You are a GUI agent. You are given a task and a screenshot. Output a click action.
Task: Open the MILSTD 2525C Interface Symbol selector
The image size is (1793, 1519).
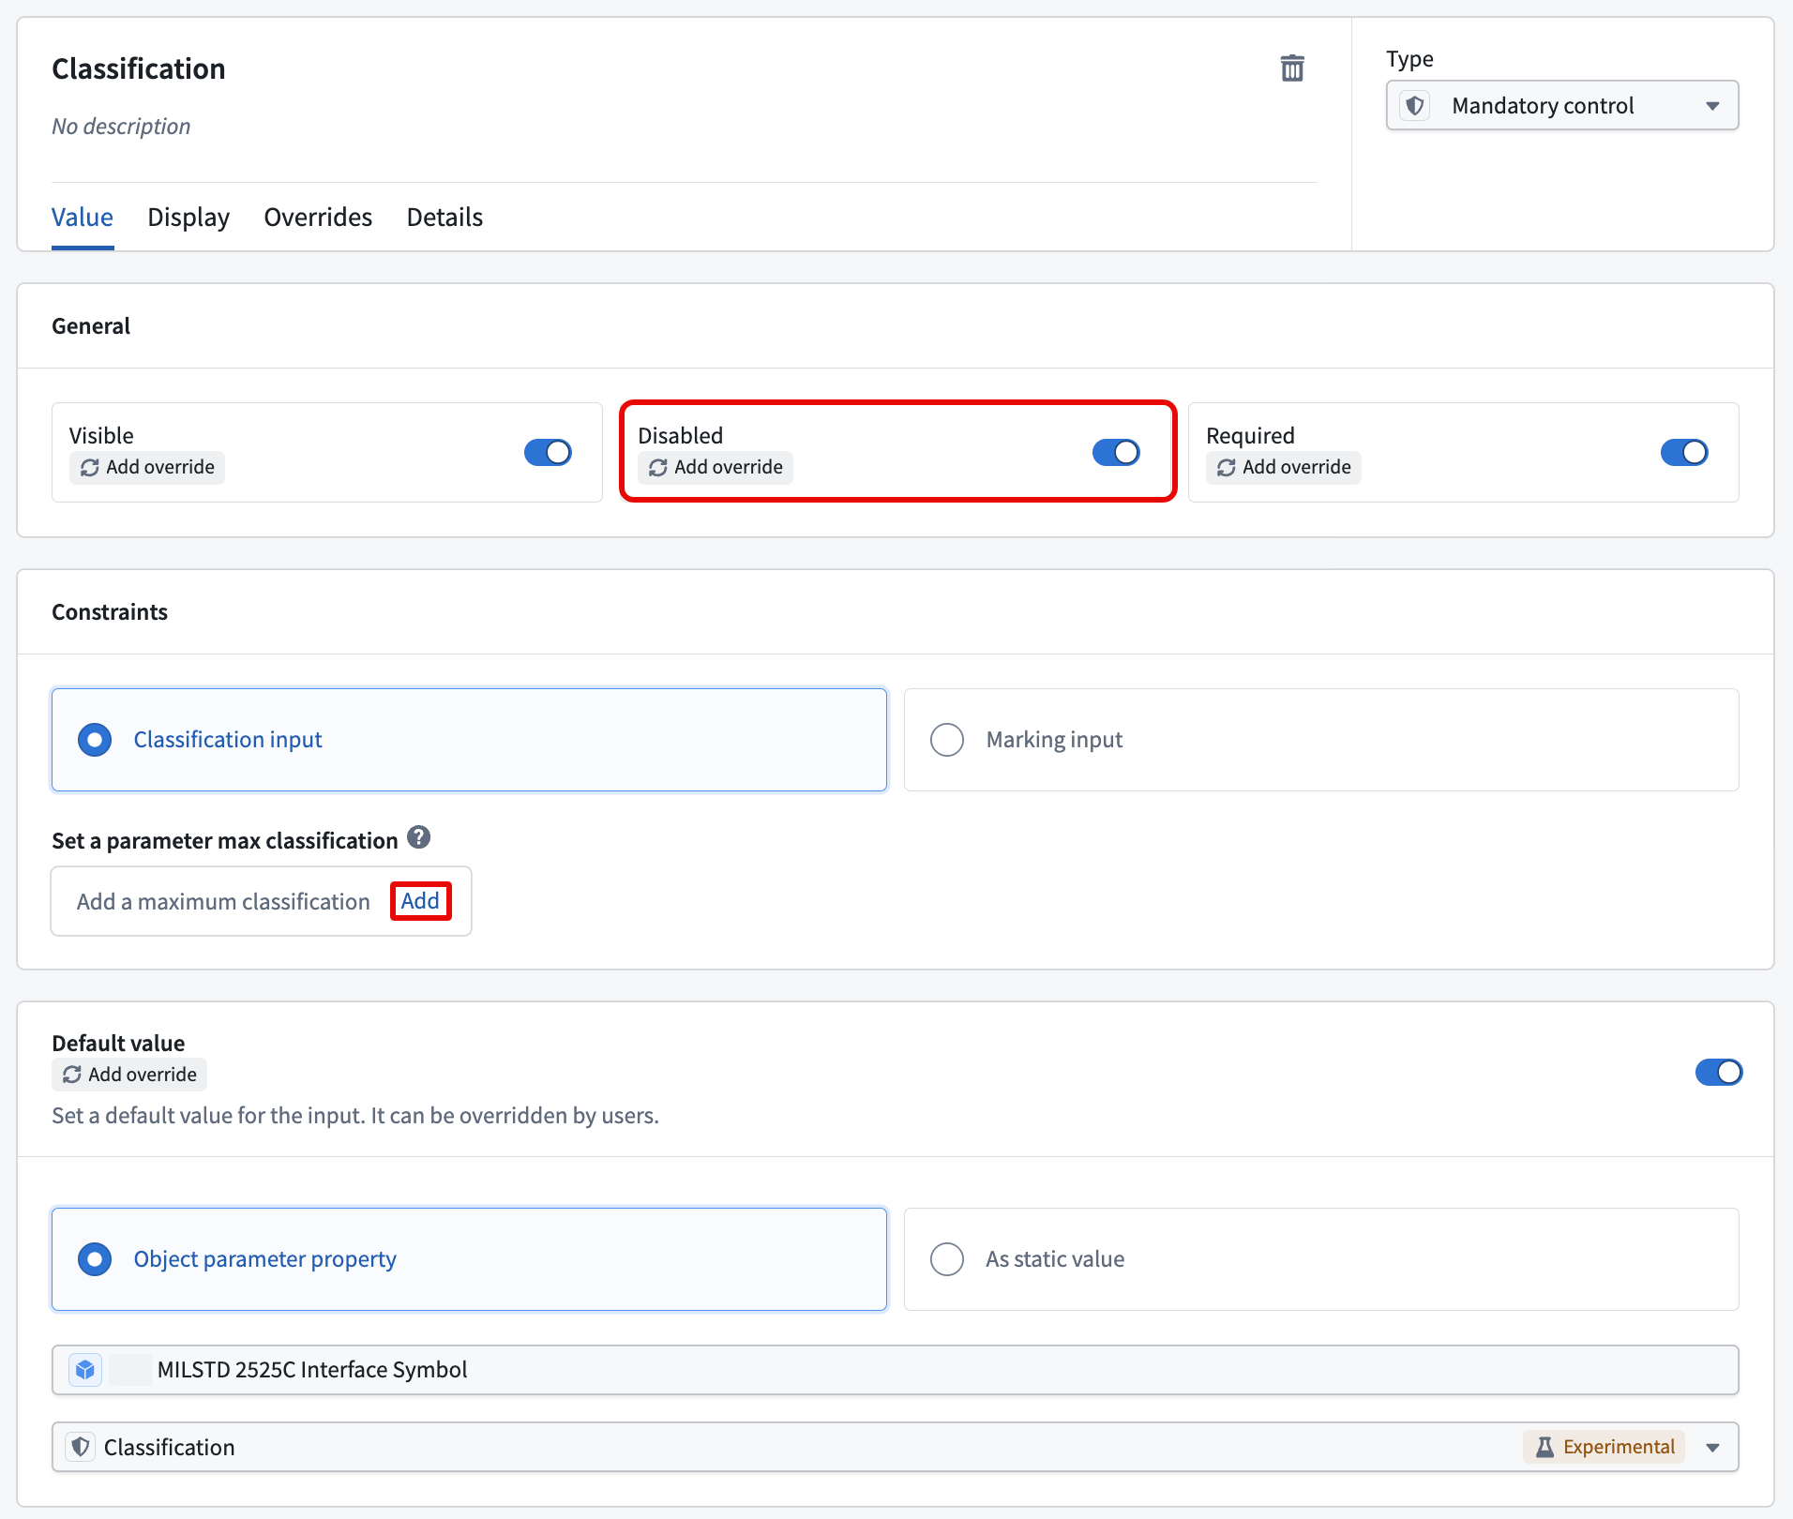pyautogui.click(x=896, y=1370)
